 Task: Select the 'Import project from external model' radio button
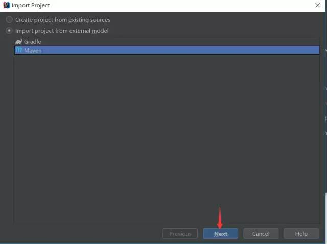tap(9, 31)
